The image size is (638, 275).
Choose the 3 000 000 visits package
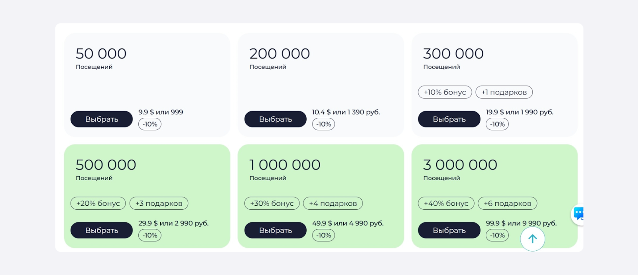tap(449, 230)
